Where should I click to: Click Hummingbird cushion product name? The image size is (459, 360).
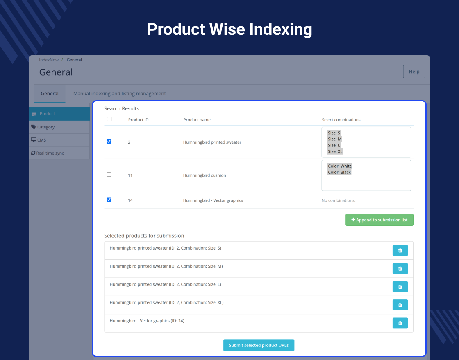point(205,175)
